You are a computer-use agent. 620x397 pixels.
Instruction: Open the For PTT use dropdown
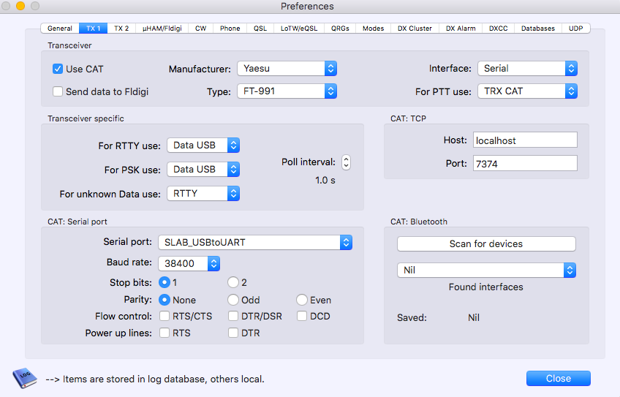pyautogui.click(x=527, y=91)
